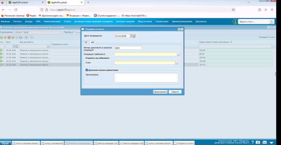The width and height of the screenshot is (281, 145).
Task: Focus the Введите текст search box
Action: tap(254, 21)
